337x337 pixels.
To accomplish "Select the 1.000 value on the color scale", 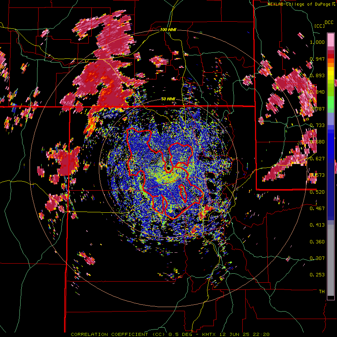I will [317, 42].
